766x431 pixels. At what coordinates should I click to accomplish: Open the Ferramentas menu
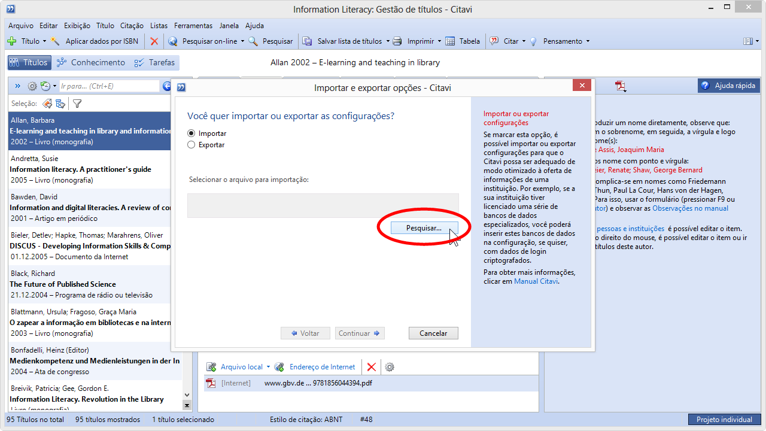(193, 26)
